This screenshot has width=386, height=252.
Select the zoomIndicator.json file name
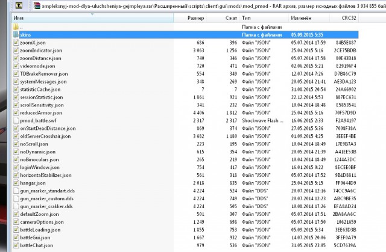click(41, 51)
